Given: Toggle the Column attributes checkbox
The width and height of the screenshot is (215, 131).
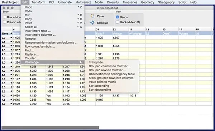Looking at the screenshot, I should (x=5, y=22).
